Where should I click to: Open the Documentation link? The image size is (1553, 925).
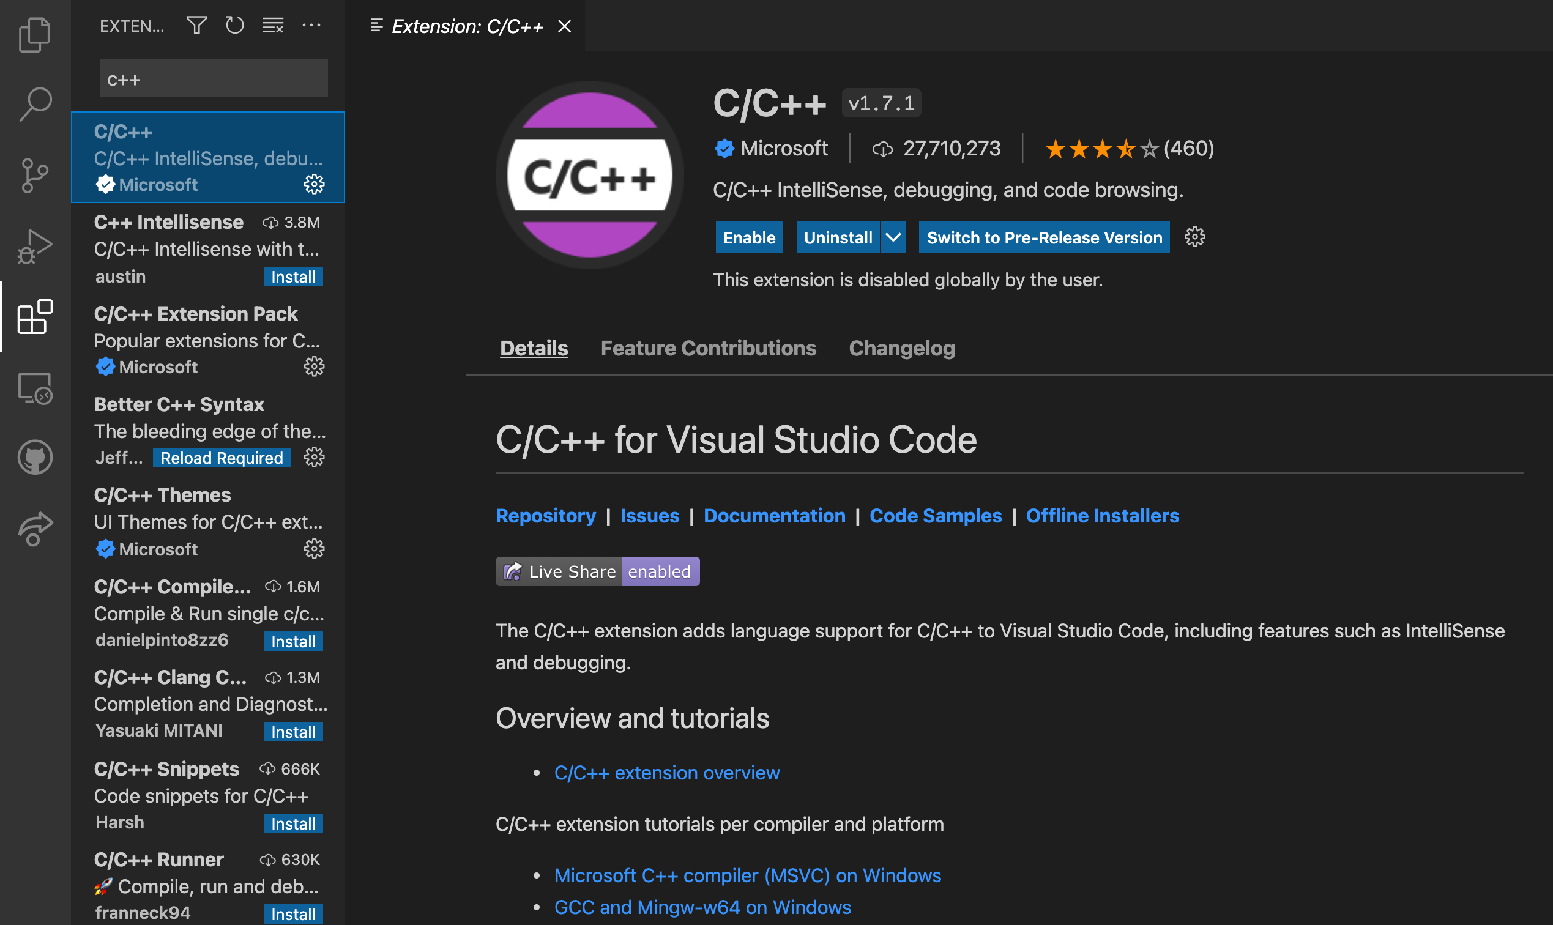(x=774, y=516)
